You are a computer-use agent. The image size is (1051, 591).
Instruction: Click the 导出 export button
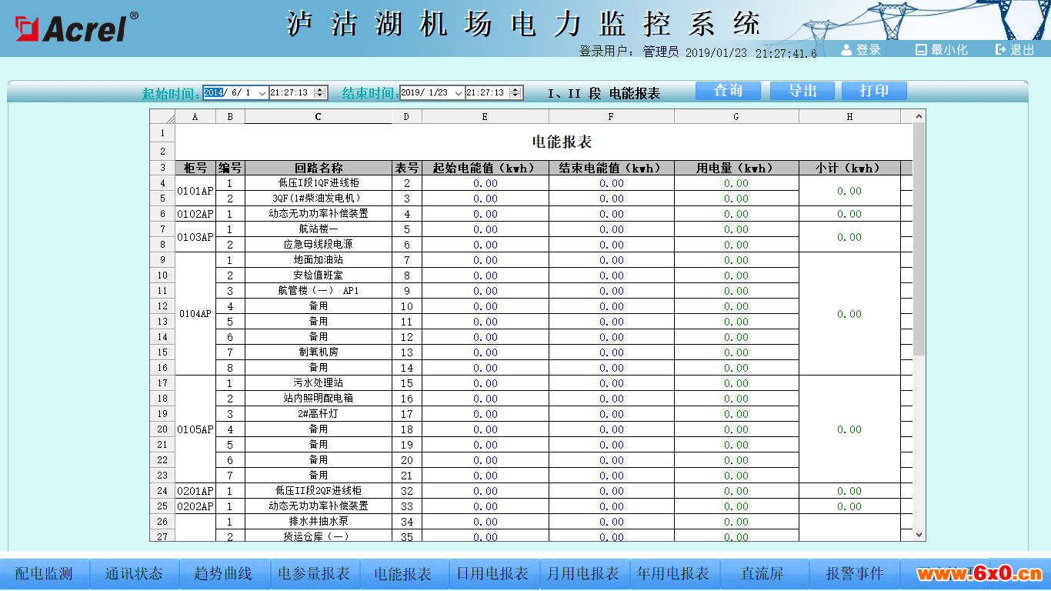pos(802,91)
